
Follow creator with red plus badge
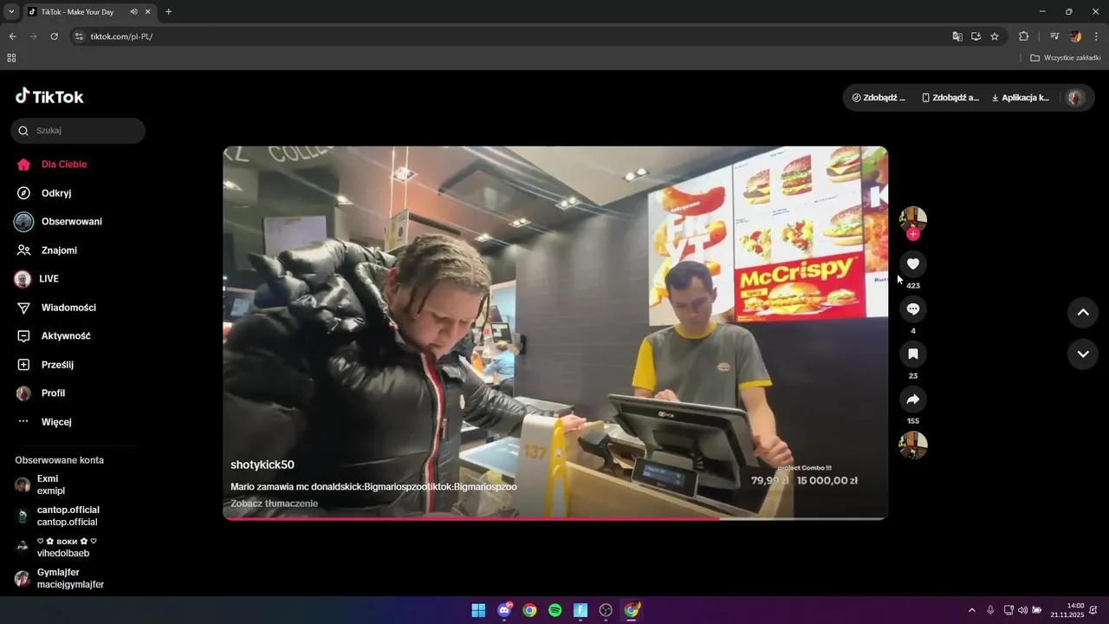(913, 234)
